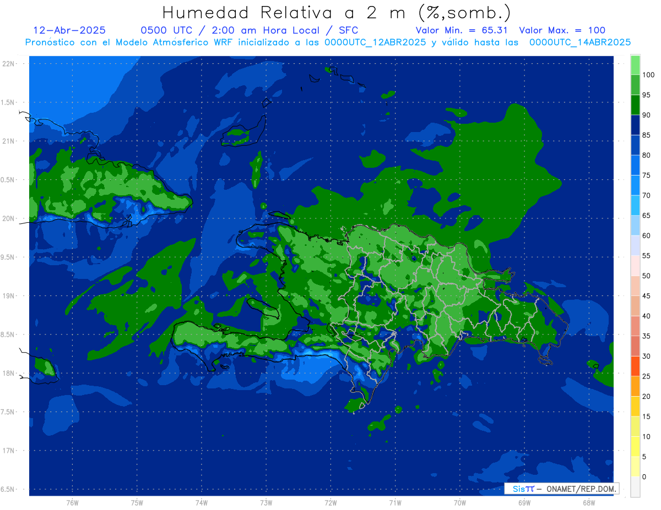Viewport: 661px width, 510px height.
Task: Click the legend value '85'
Action: click(647, 135)
